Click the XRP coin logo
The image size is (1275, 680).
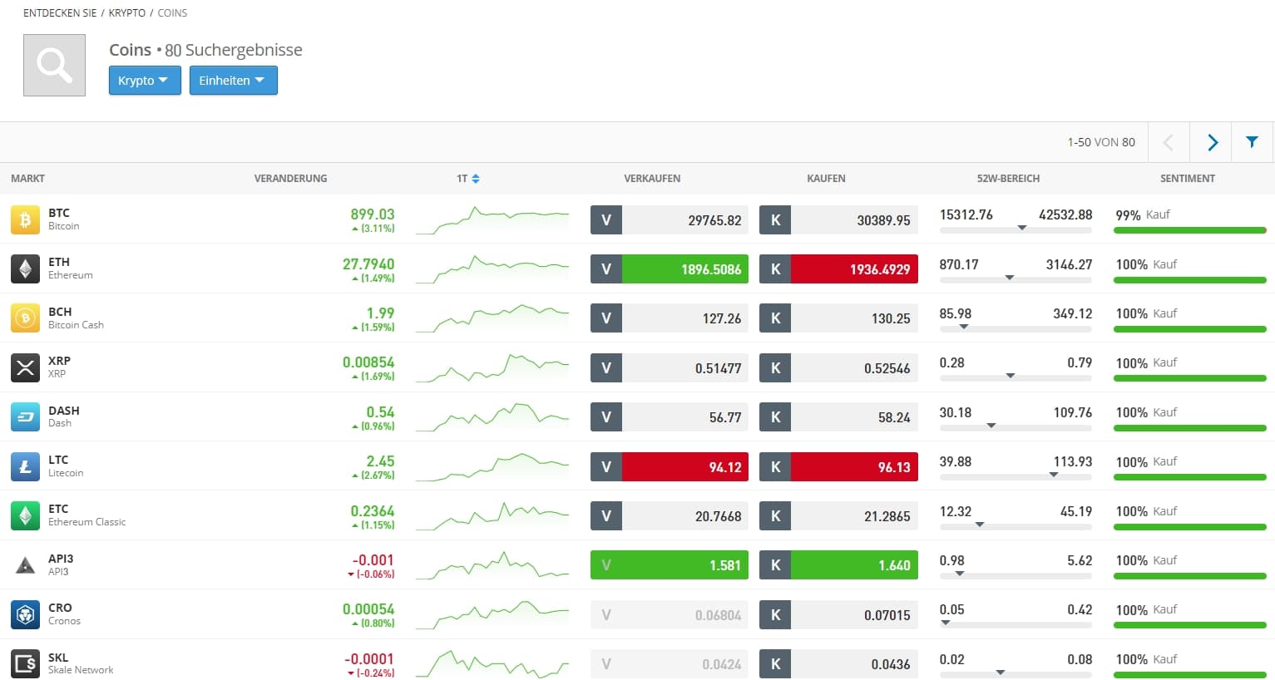(x=25, y=367)
